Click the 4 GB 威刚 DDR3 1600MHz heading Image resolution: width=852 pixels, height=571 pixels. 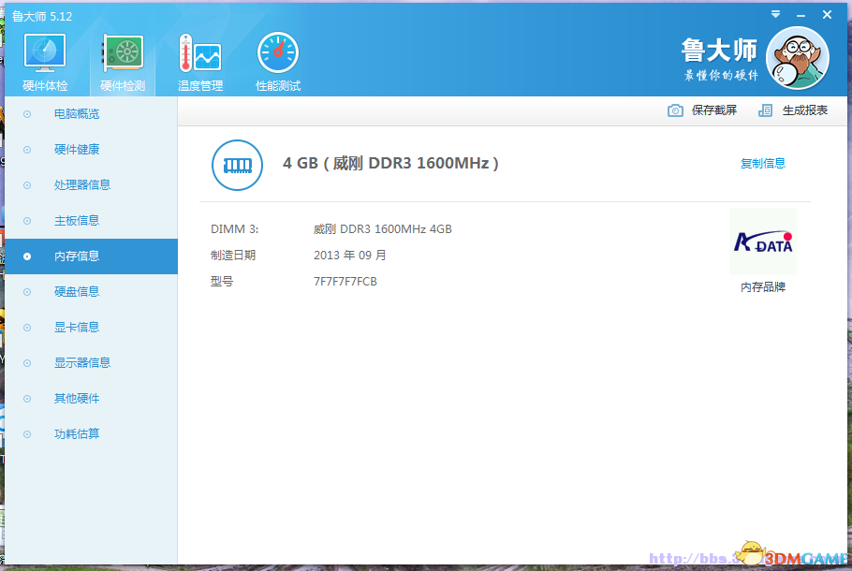tap(390, 163)
